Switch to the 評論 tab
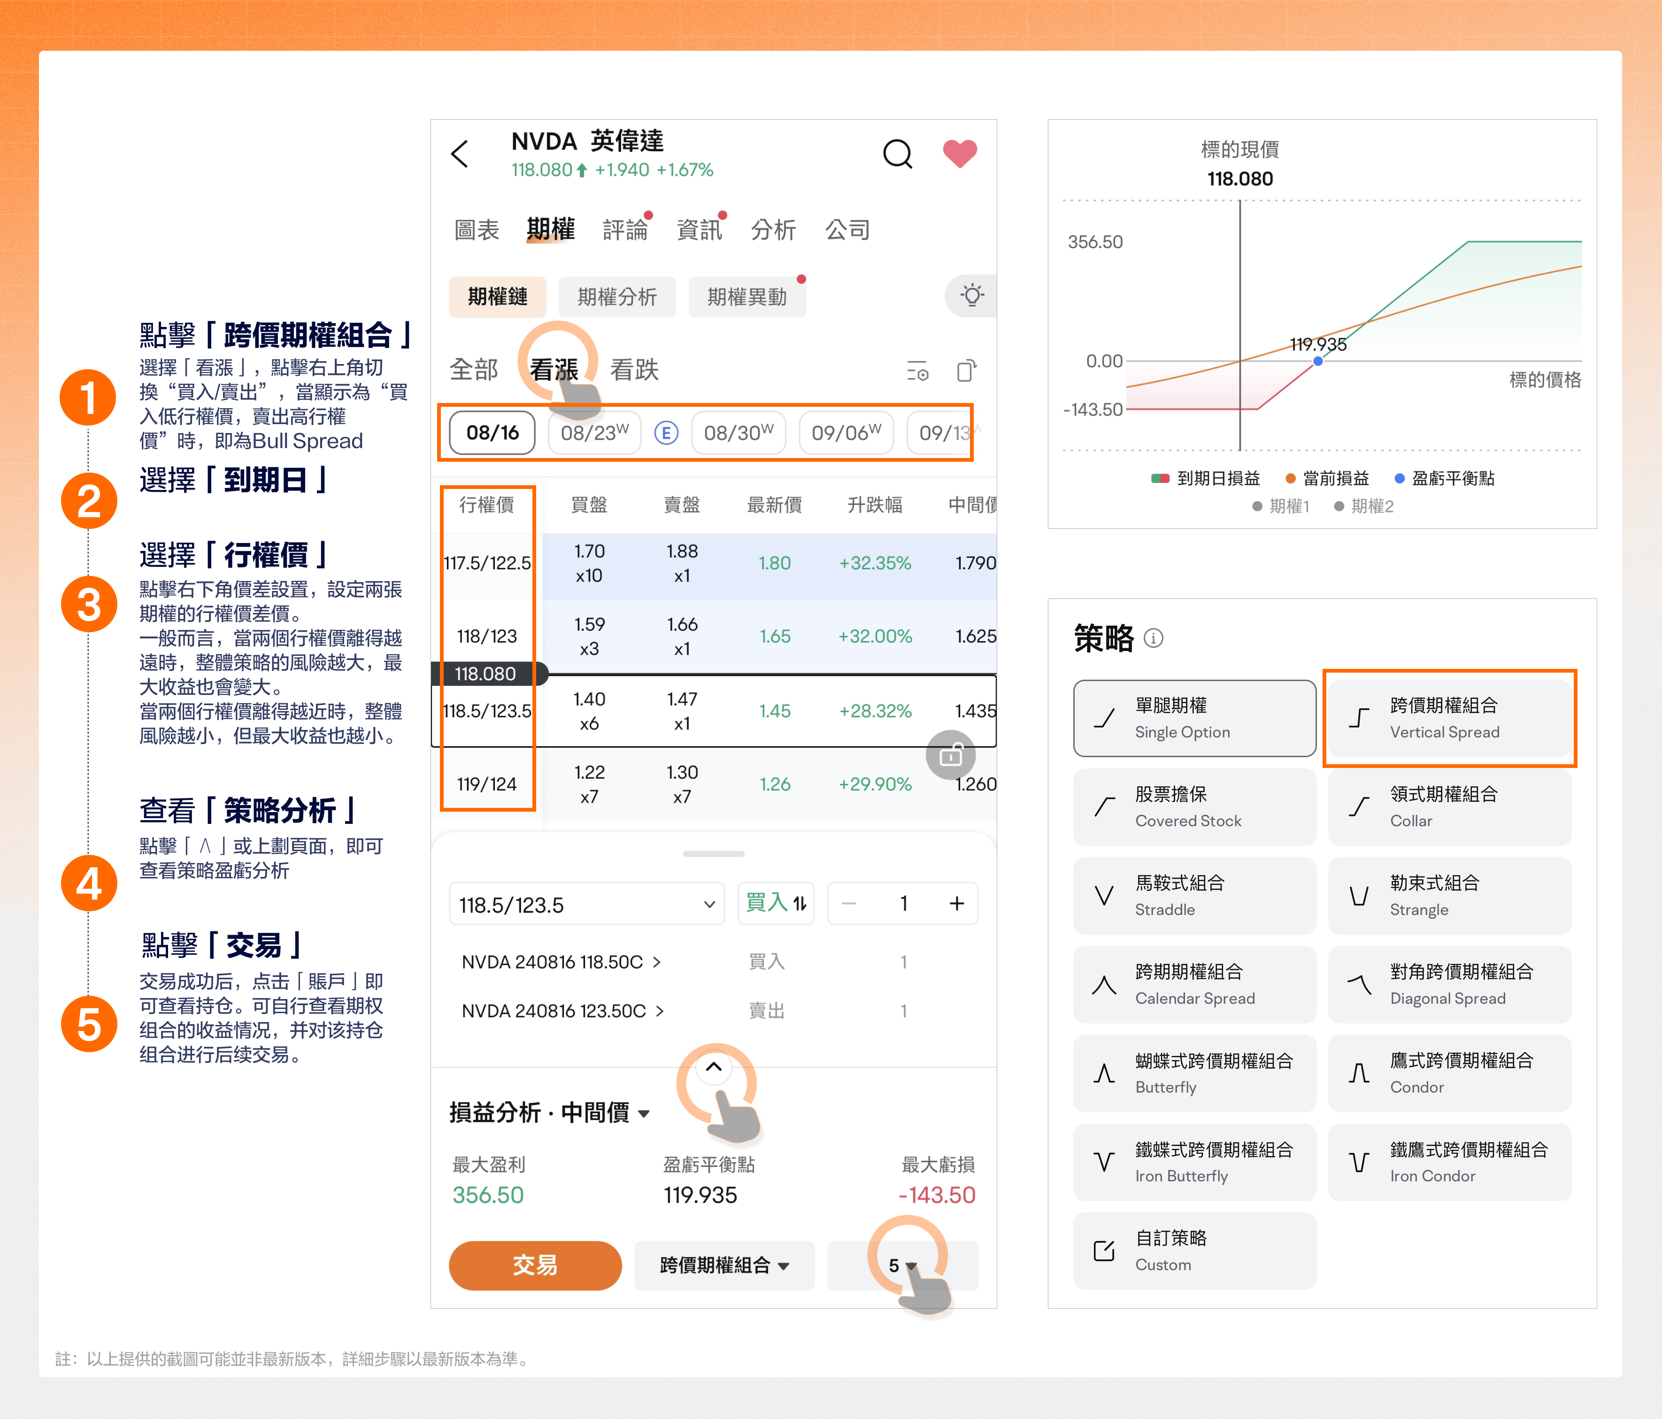 625,230
